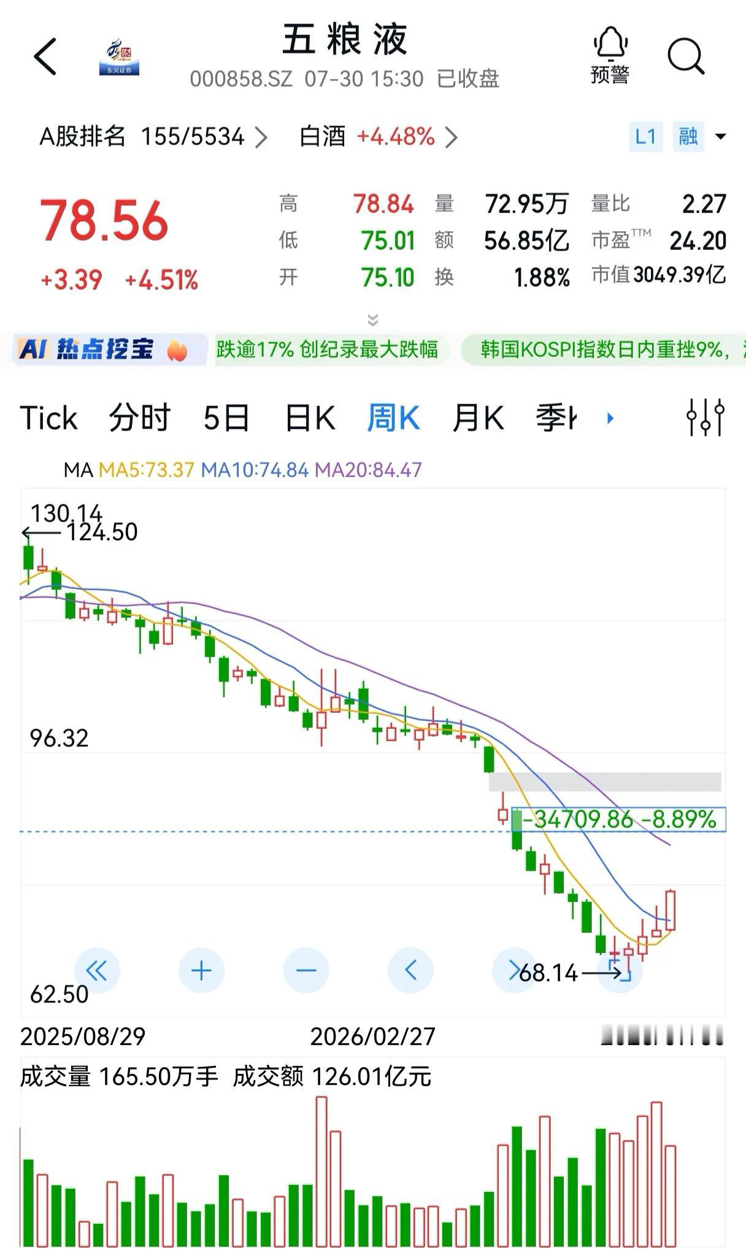The width and height of the screenshot is (746, 1257).
Task: Tap the 五粮液 stock title
Action: point(345,40)
